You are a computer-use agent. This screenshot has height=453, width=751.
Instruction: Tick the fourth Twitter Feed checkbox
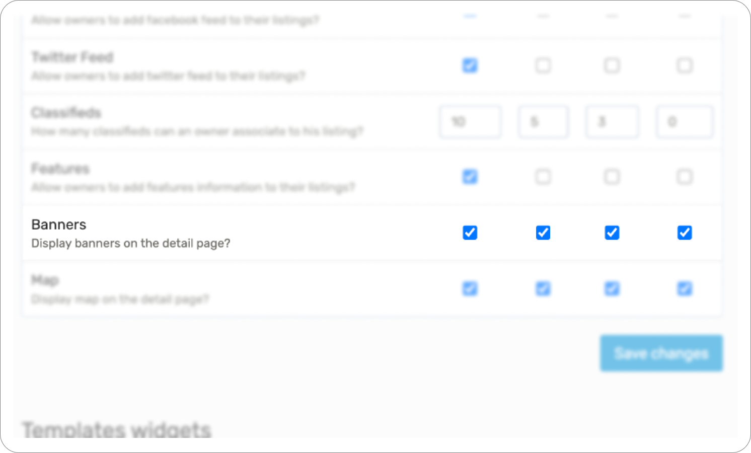[684, 65]
